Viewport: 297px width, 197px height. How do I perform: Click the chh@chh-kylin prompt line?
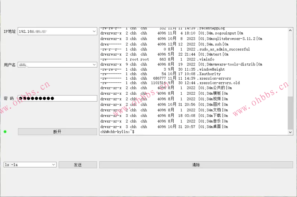click(x=117, y=132)
